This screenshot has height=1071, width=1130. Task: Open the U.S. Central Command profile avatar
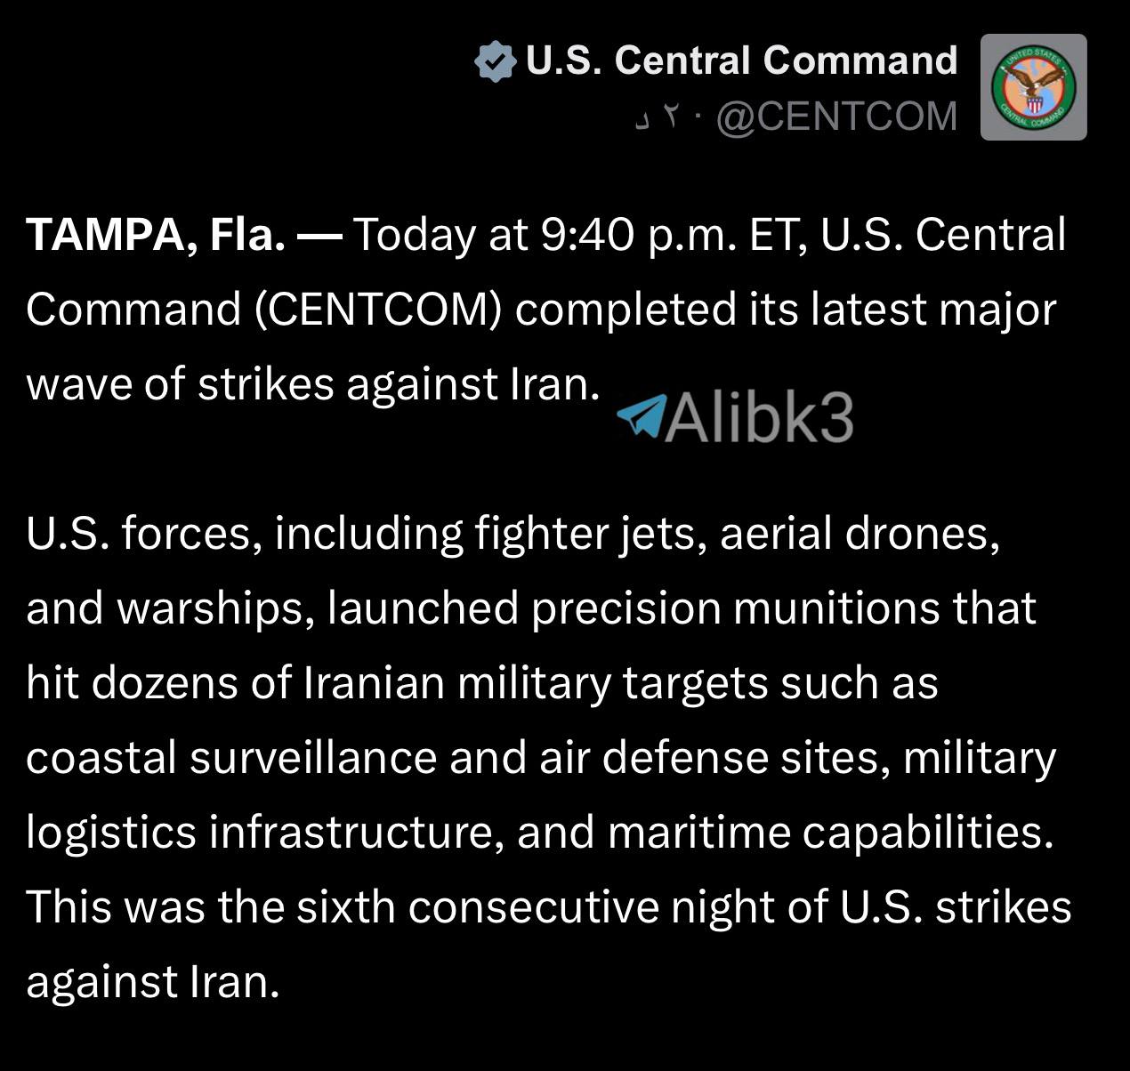(1033, 87)
